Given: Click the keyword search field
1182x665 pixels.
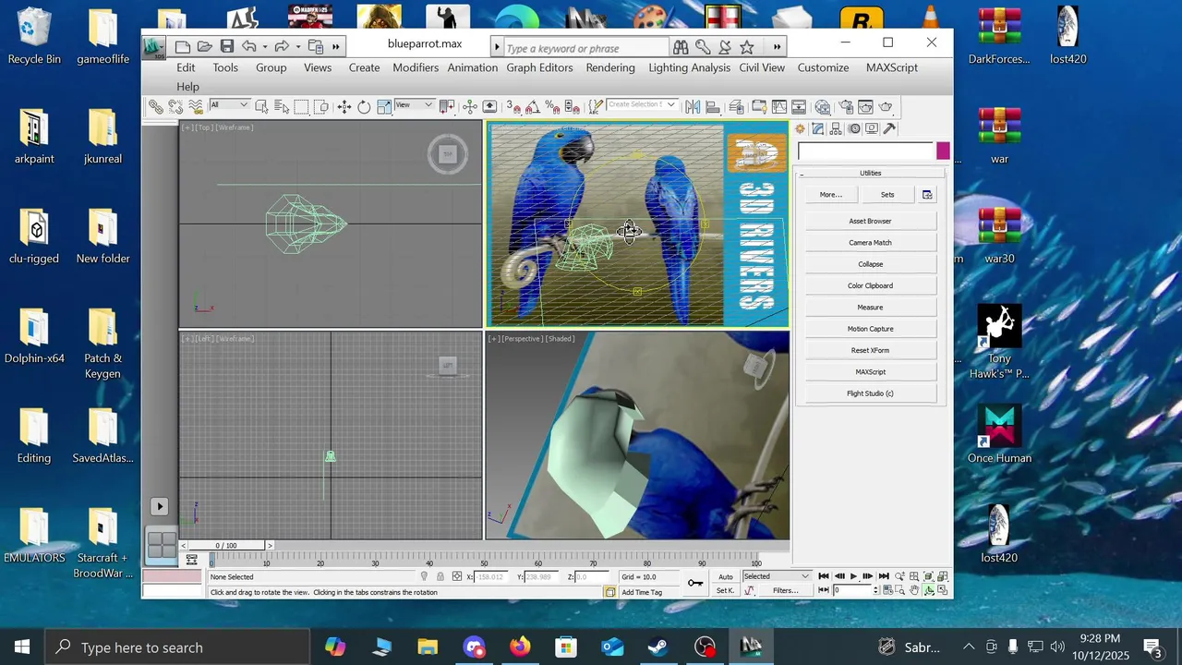Looking at the screenshot, I should point(585,48).
